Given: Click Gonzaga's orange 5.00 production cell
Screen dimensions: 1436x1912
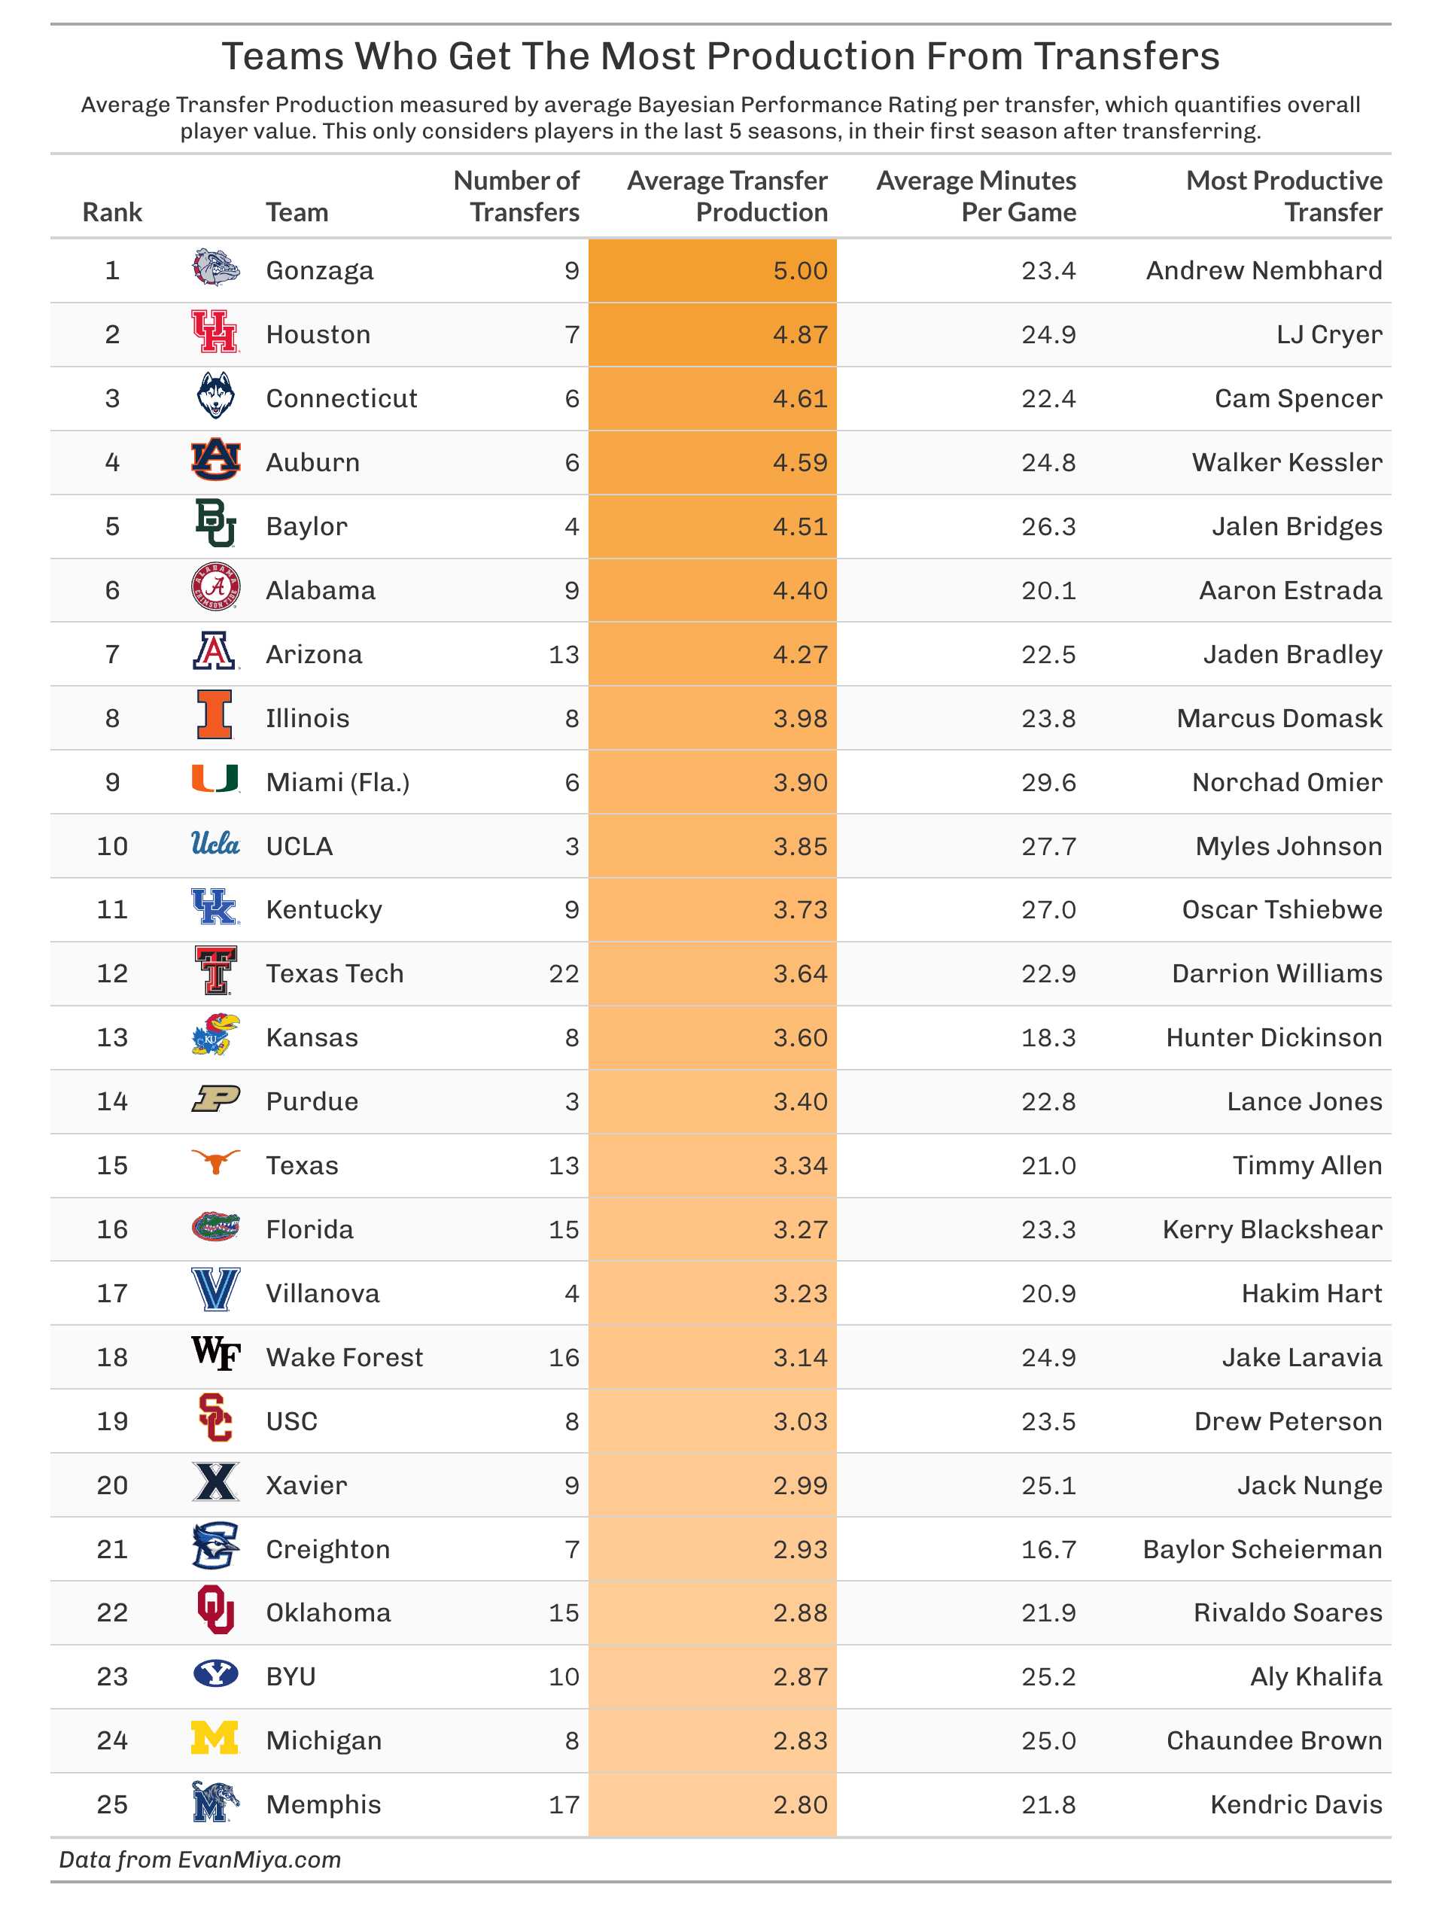Looking at the screenshot, I should pyautogui.click(x=713, y=270).
